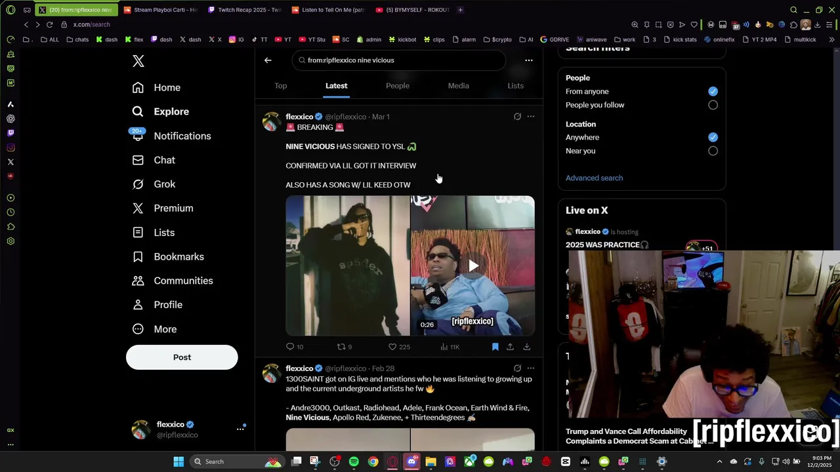
Task: Repost the Nine Vicious YSL post
Action: pyautogui.click(x=345, y=347)
